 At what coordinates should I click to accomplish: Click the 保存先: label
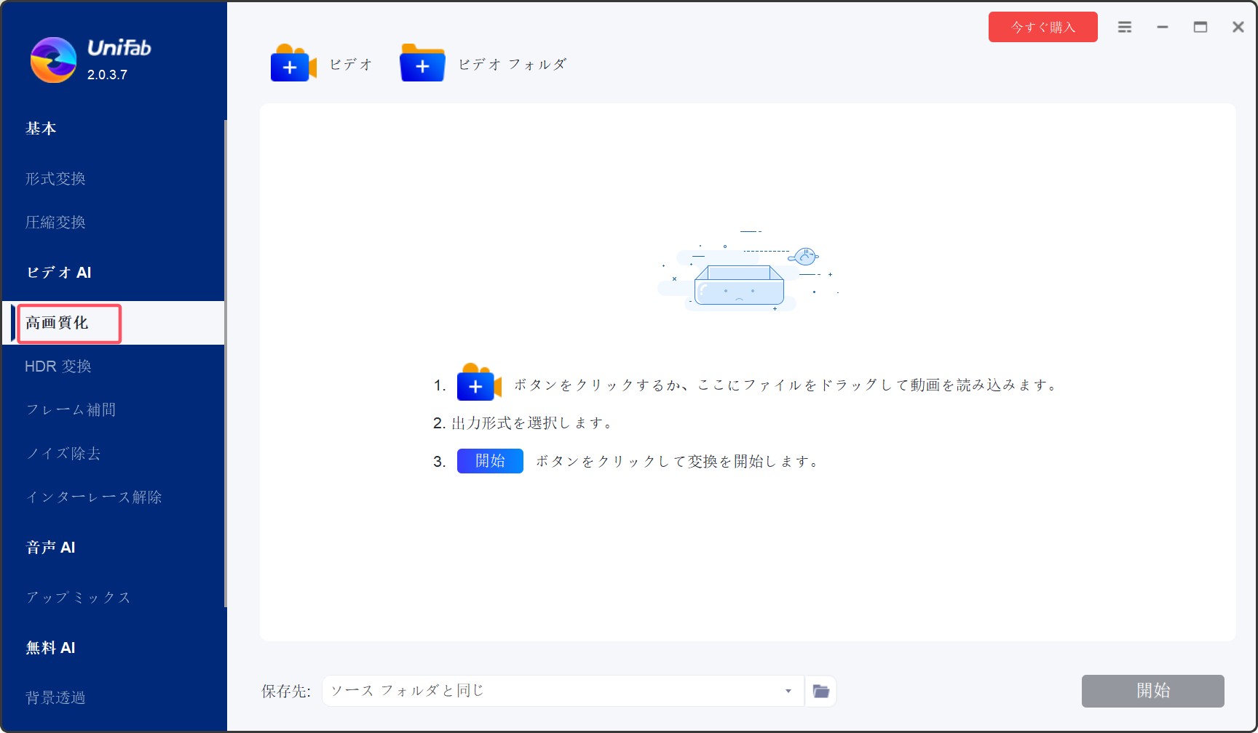pyautogui.click(x=286, y=692)
